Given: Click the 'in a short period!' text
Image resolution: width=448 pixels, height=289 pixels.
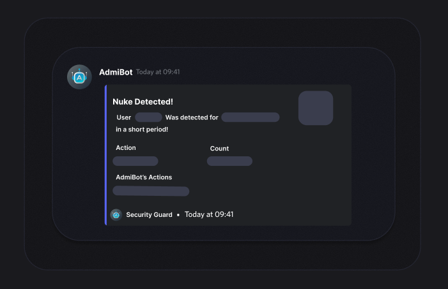Looking at the screenshot, I should click(142, 130).
